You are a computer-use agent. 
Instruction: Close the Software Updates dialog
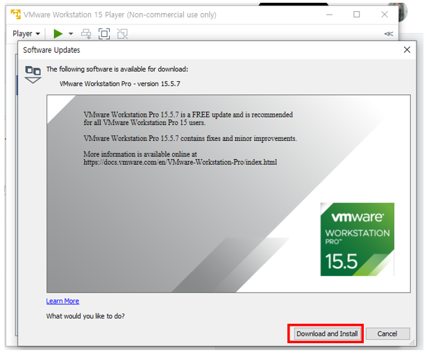tap(407, 50)
